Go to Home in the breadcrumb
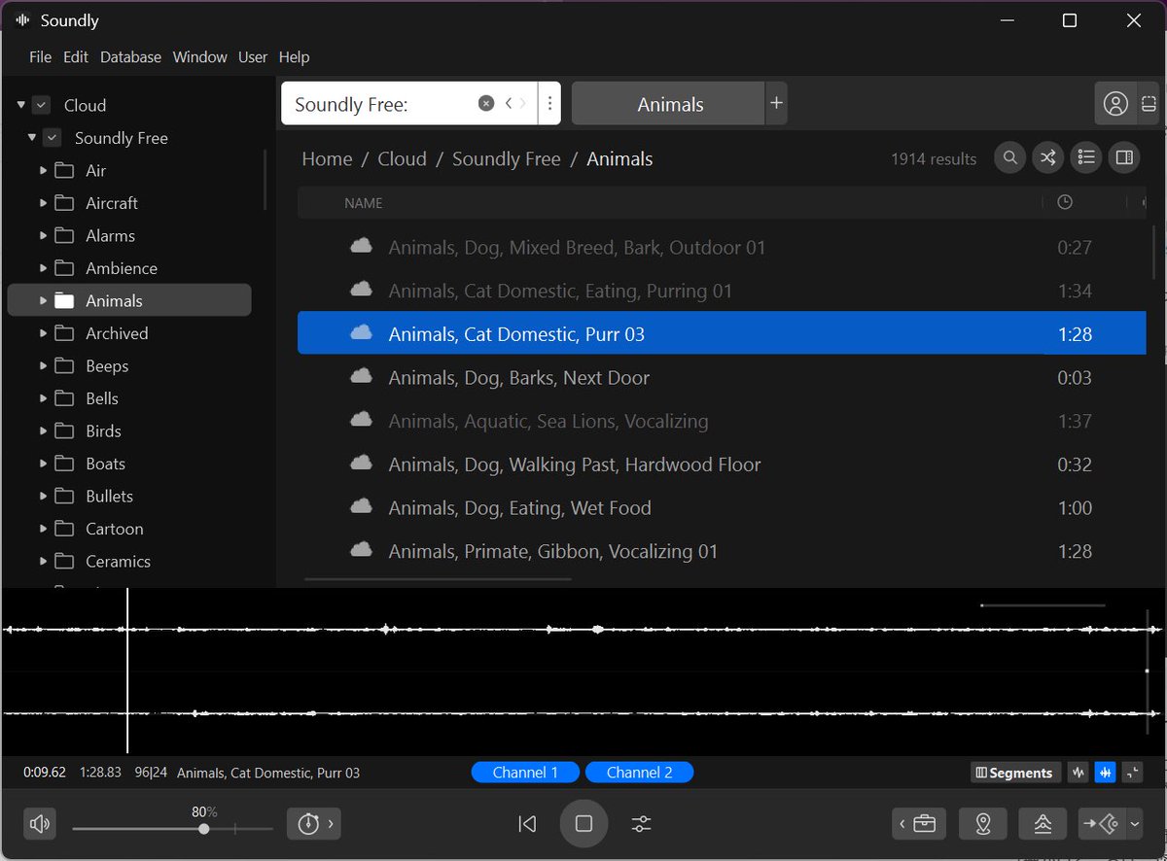The image size is (1167, 861). 327,158
